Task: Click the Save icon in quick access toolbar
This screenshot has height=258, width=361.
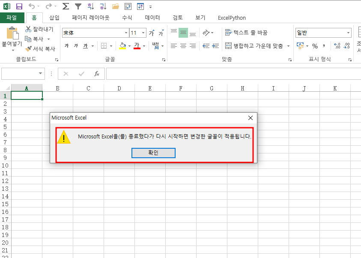Action: point(19,6)
